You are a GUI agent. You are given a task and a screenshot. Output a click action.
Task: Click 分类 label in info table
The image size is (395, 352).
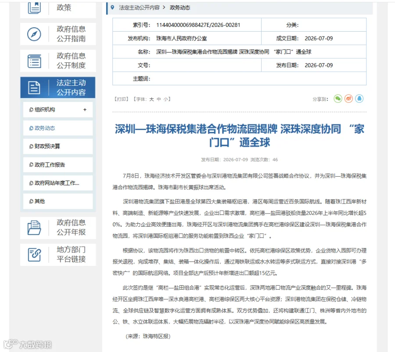[x=292, y=25]
